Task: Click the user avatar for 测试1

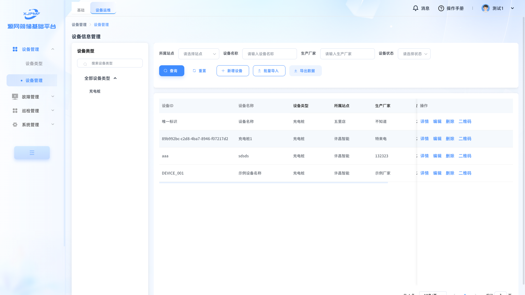Action: tap(485, 8)
